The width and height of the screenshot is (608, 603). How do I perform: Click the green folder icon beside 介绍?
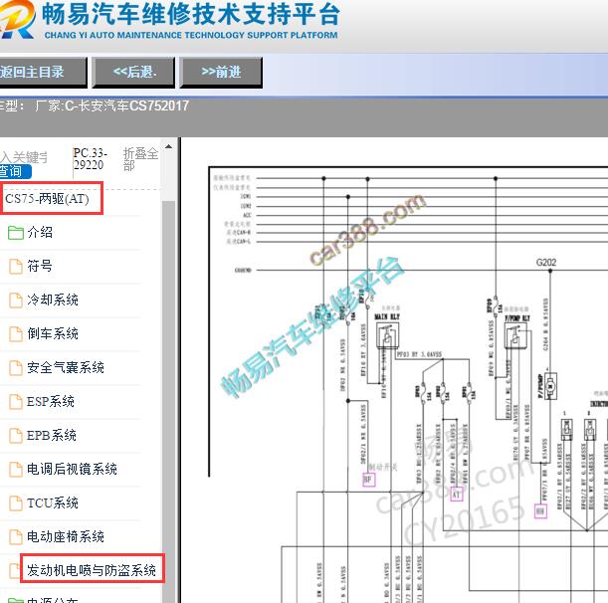point(16,233)
